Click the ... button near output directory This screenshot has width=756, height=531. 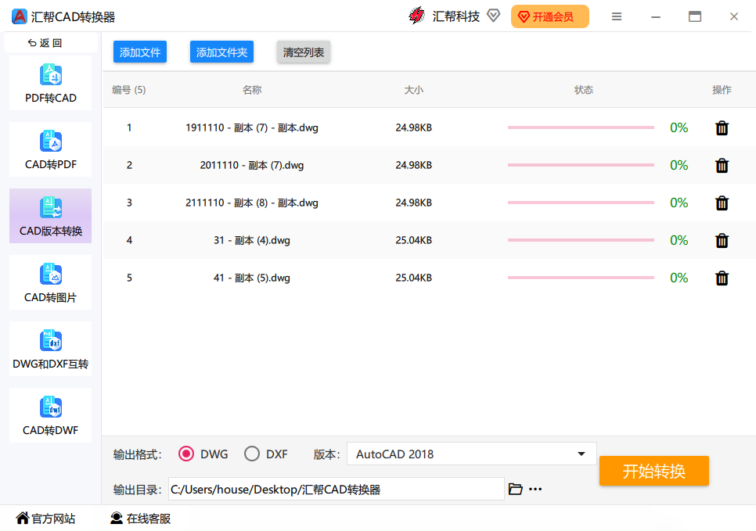tap(535, 488)
